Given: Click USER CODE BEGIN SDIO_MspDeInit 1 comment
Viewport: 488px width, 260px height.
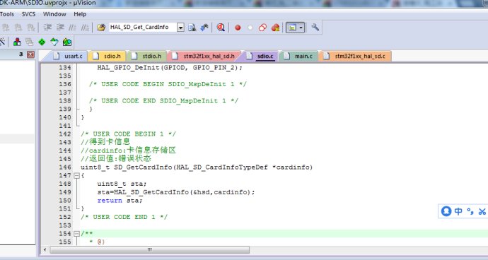Looking at the screenshot, I should [x=168, y=84].
